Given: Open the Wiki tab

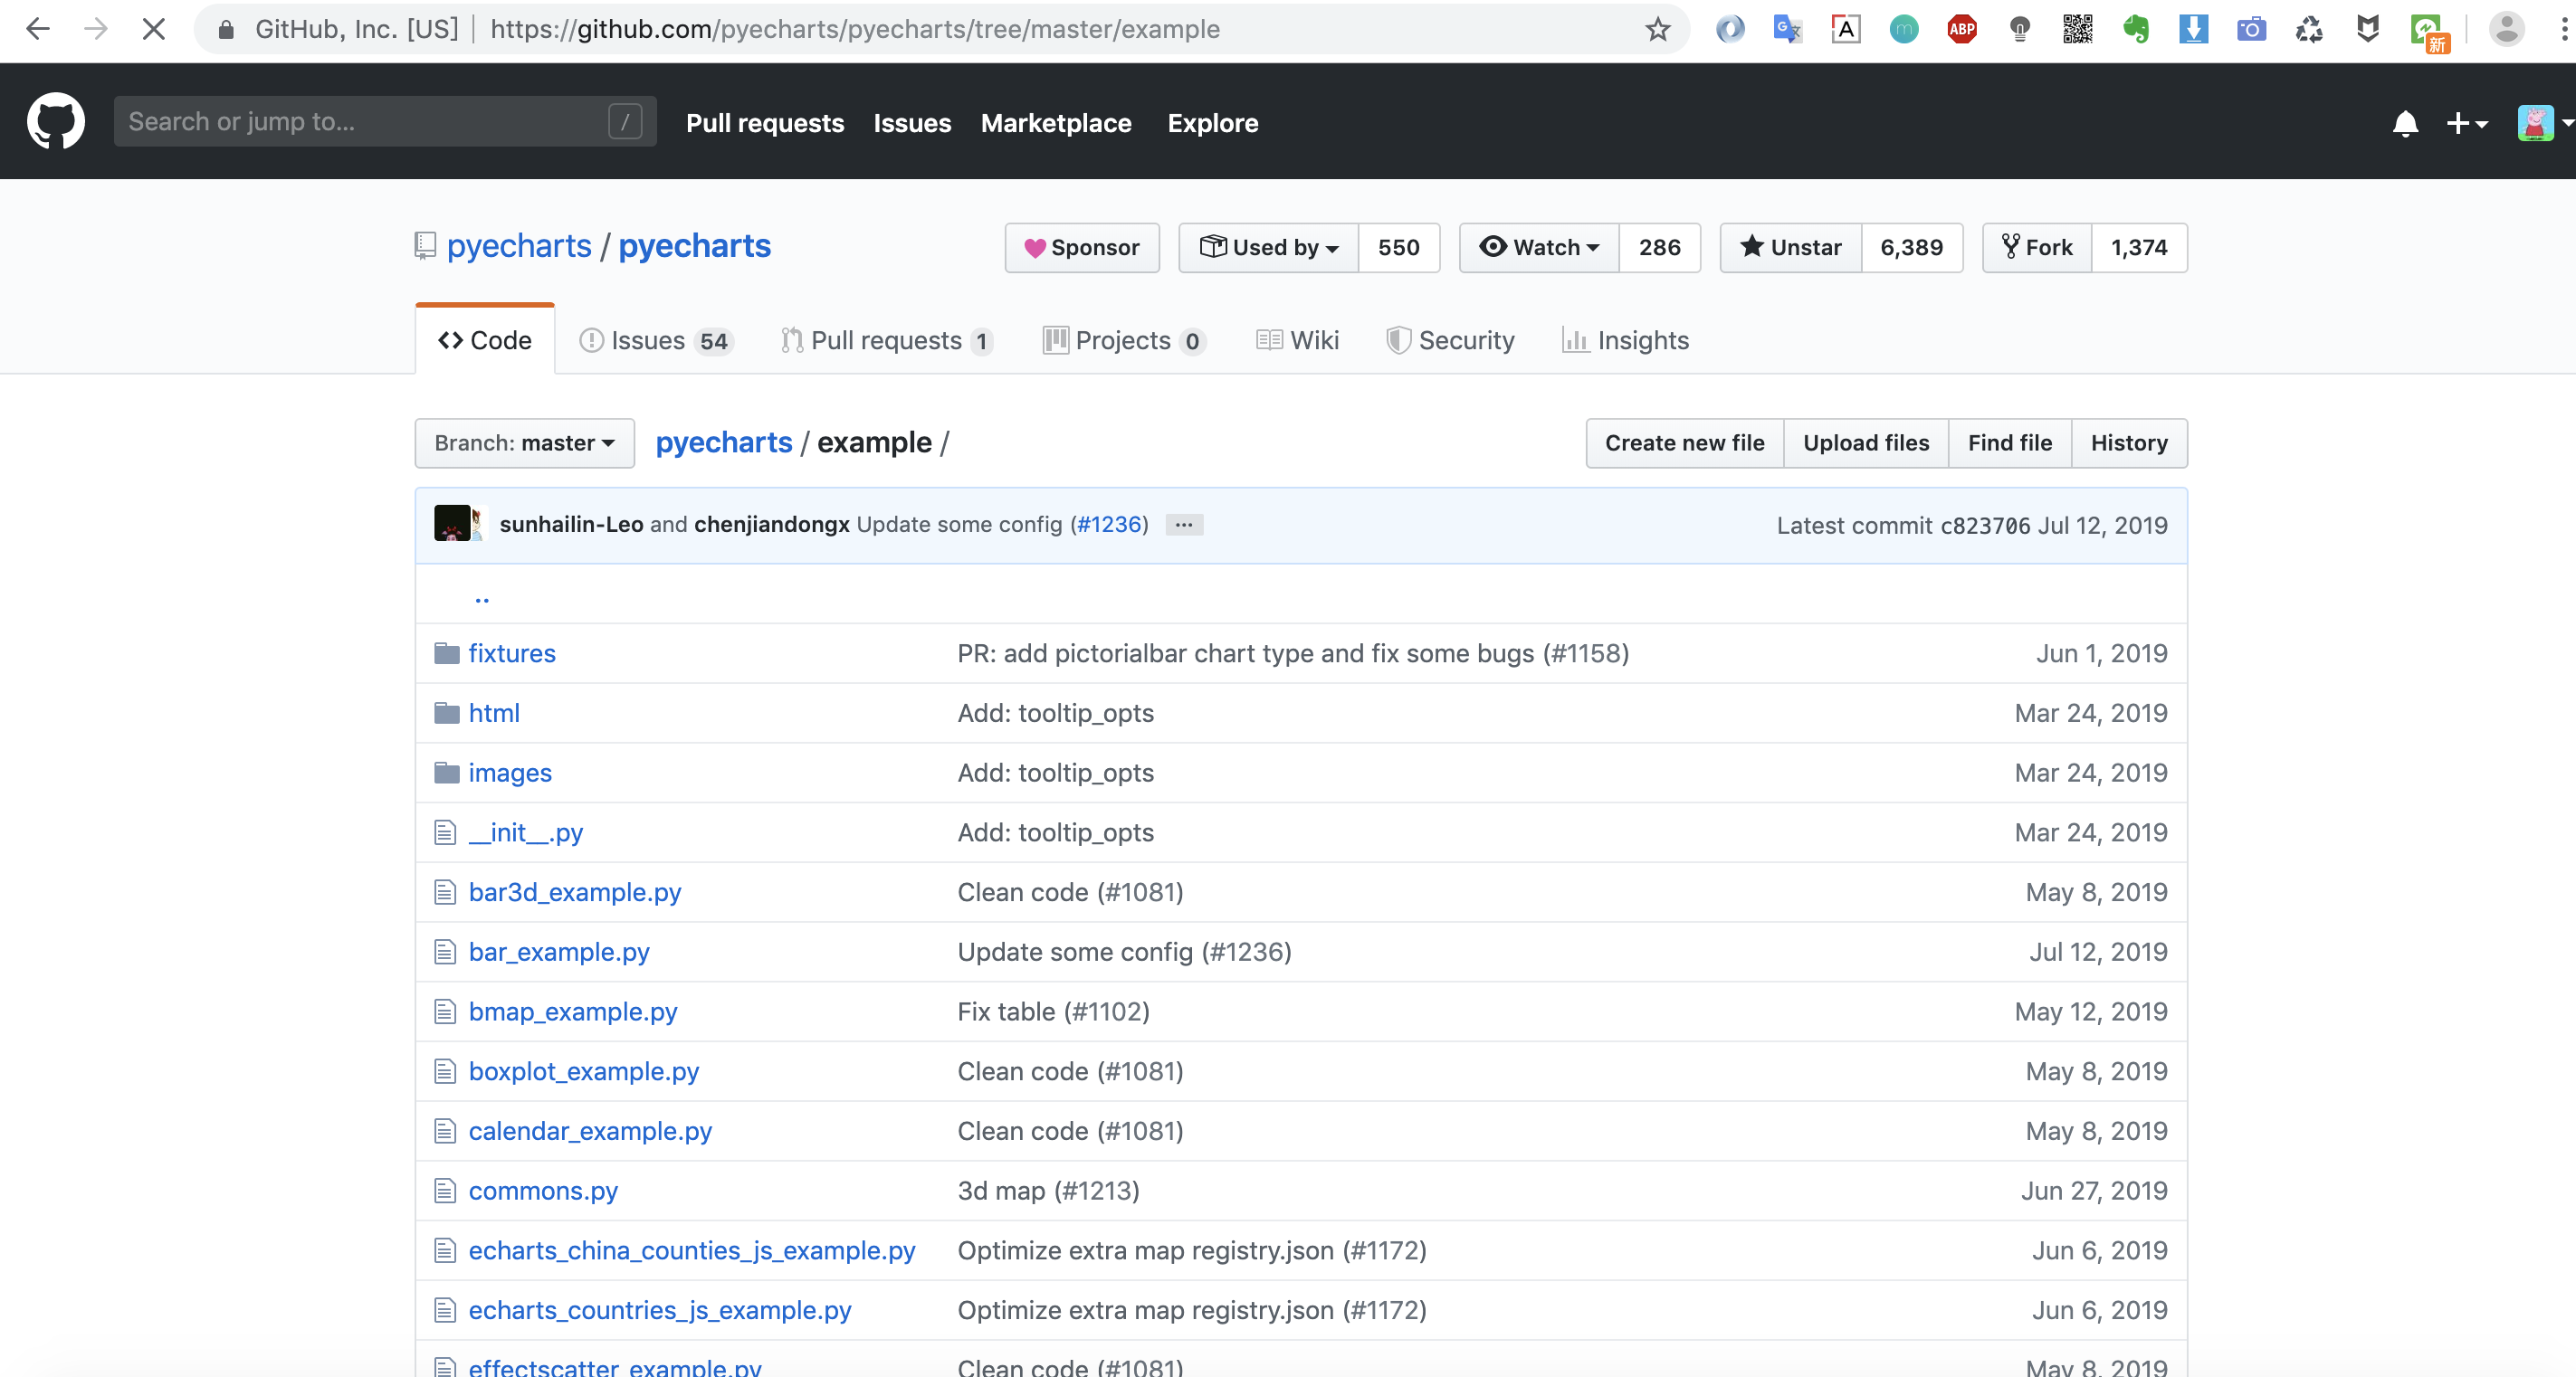Looking at the screenshot, I should point(1297,340).
